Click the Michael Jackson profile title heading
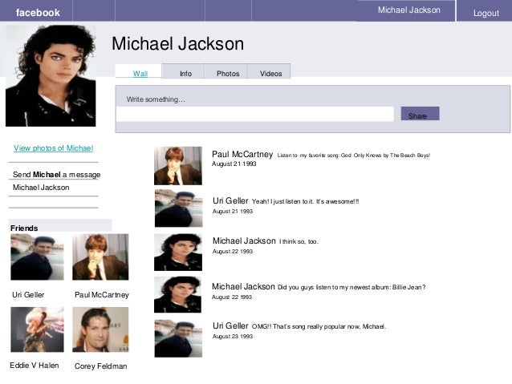 (x=177, y=43)
